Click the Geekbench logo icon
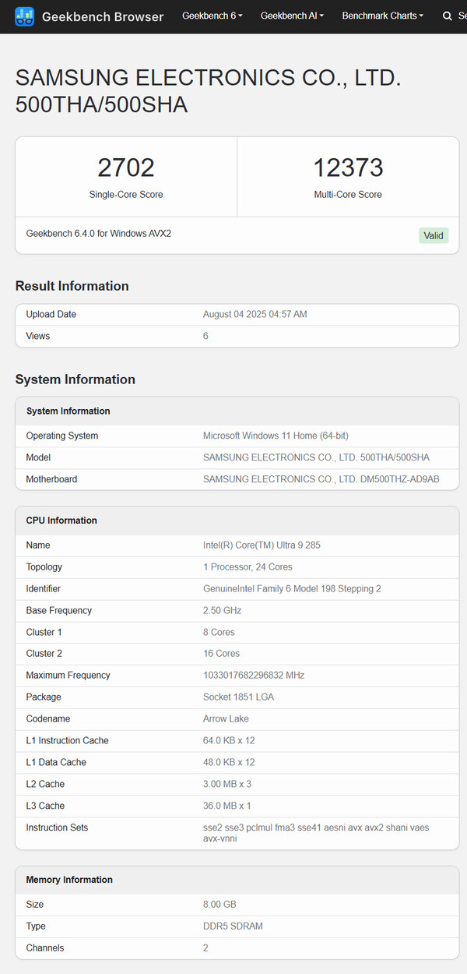Image resolution: width=467 pixels, height=974 pixels. [25, 16]
